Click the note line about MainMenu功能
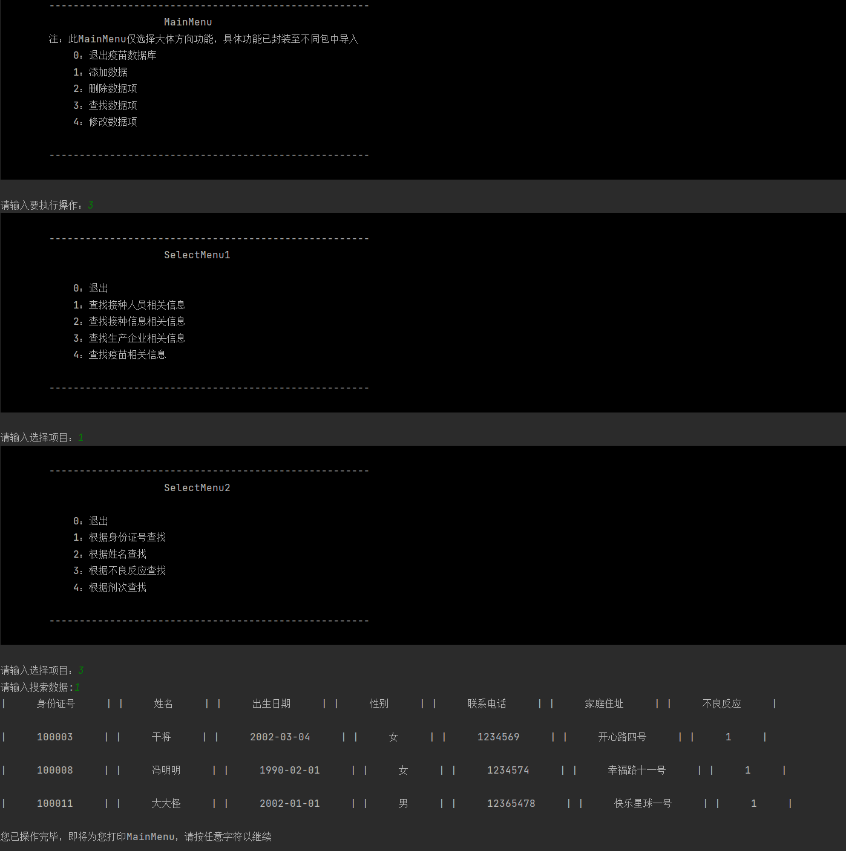Image resolution: width=846 pixels, height=851 pixels. [204, 39]
